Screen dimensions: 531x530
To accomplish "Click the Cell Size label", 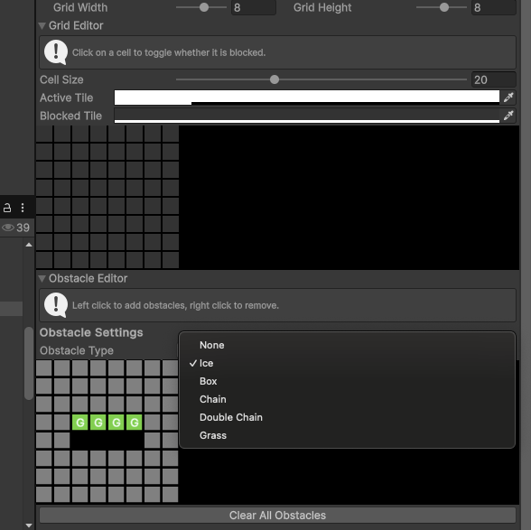I will pyautogui.click(x=61, y=79).
